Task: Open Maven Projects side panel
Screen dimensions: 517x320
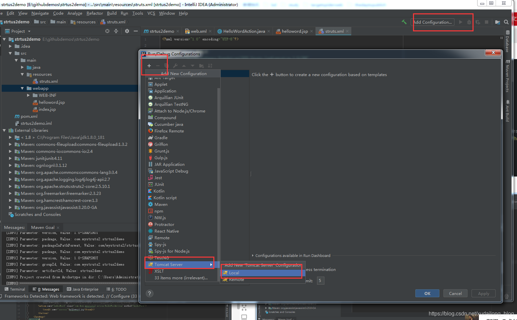Action: tap(507, 76)
